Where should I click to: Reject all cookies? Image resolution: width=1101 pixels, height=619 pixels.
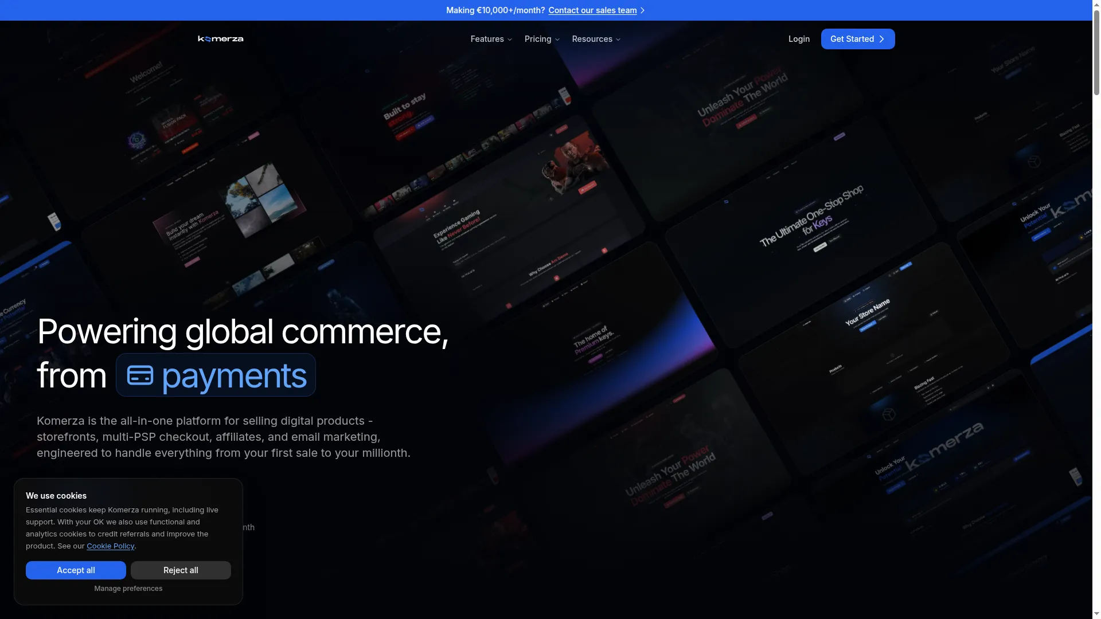(181, 570)
